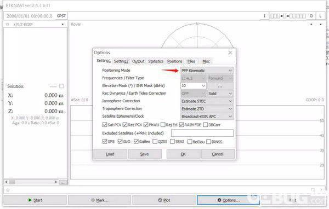
Task: Click the O output streams button
Action: tap(311, 16)
